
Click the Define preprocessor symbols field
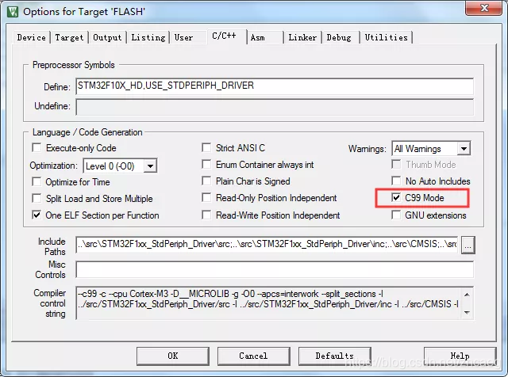[x=275, y=86]
